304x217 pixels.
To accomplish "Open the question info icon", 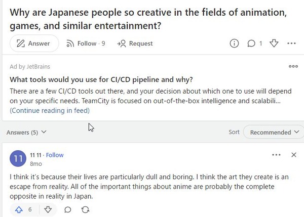I will pyautogui.click(x=234, y=44).
